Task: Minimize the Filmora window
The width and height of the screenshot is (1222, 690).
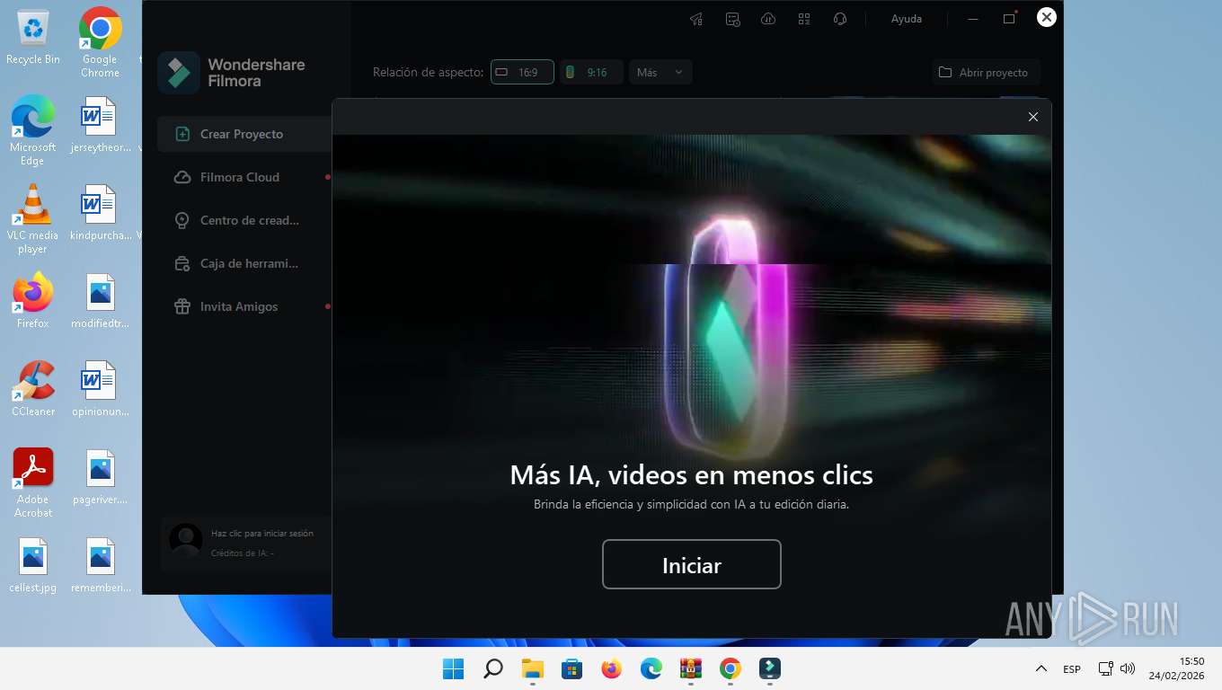Action: [x=973, y=19]
